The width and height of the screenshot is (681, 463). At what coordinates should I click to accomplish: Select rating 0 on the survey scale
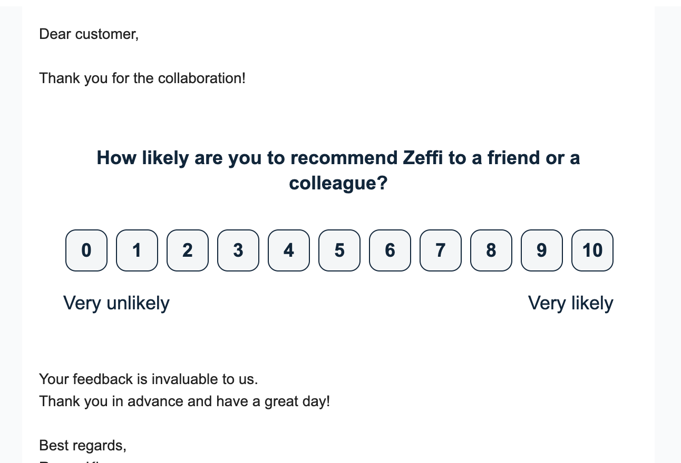[86, 250]
